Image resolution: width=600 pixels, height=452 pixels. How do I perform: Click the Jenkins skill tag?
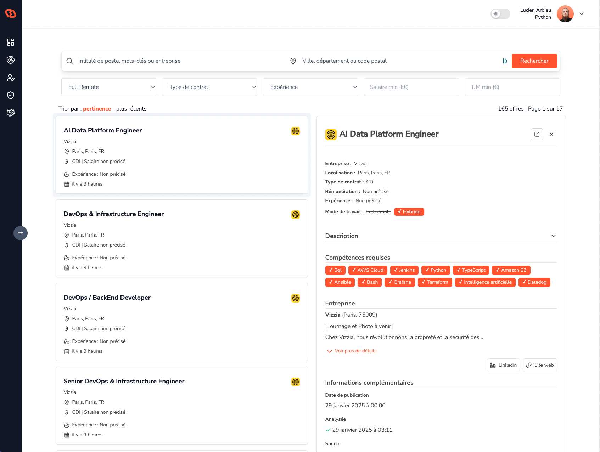(404, 270)
